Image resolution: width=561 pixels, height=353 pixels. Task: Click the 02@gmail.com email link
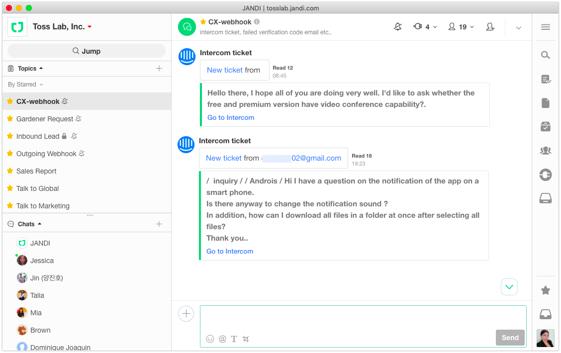click(316, 158)
